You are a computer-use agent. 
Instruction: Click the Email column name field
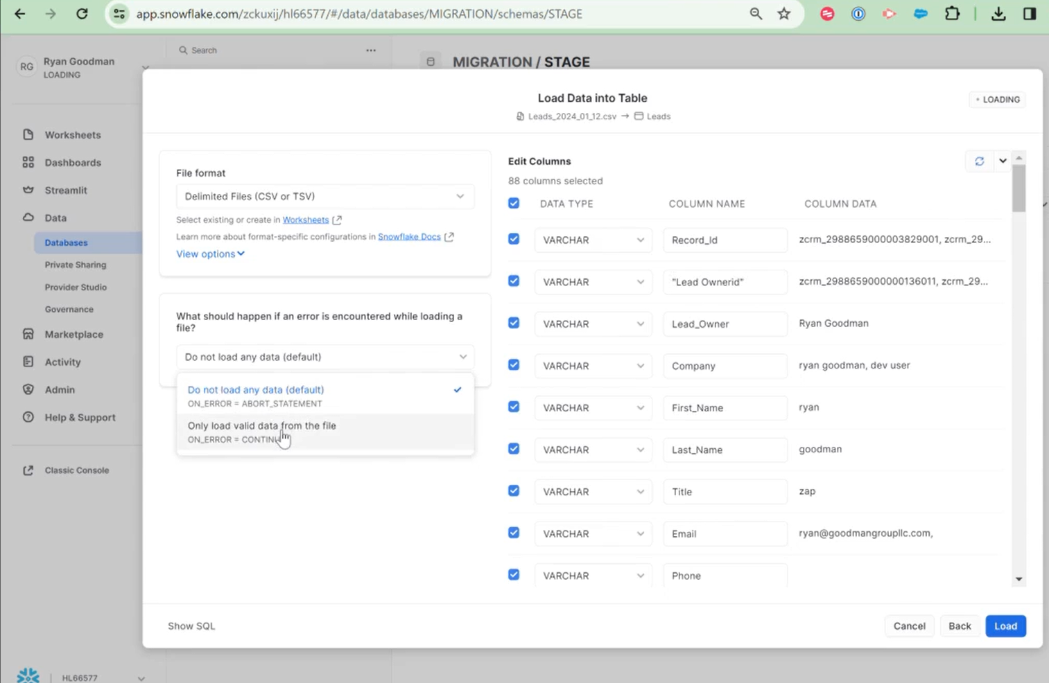pos(725,534)
